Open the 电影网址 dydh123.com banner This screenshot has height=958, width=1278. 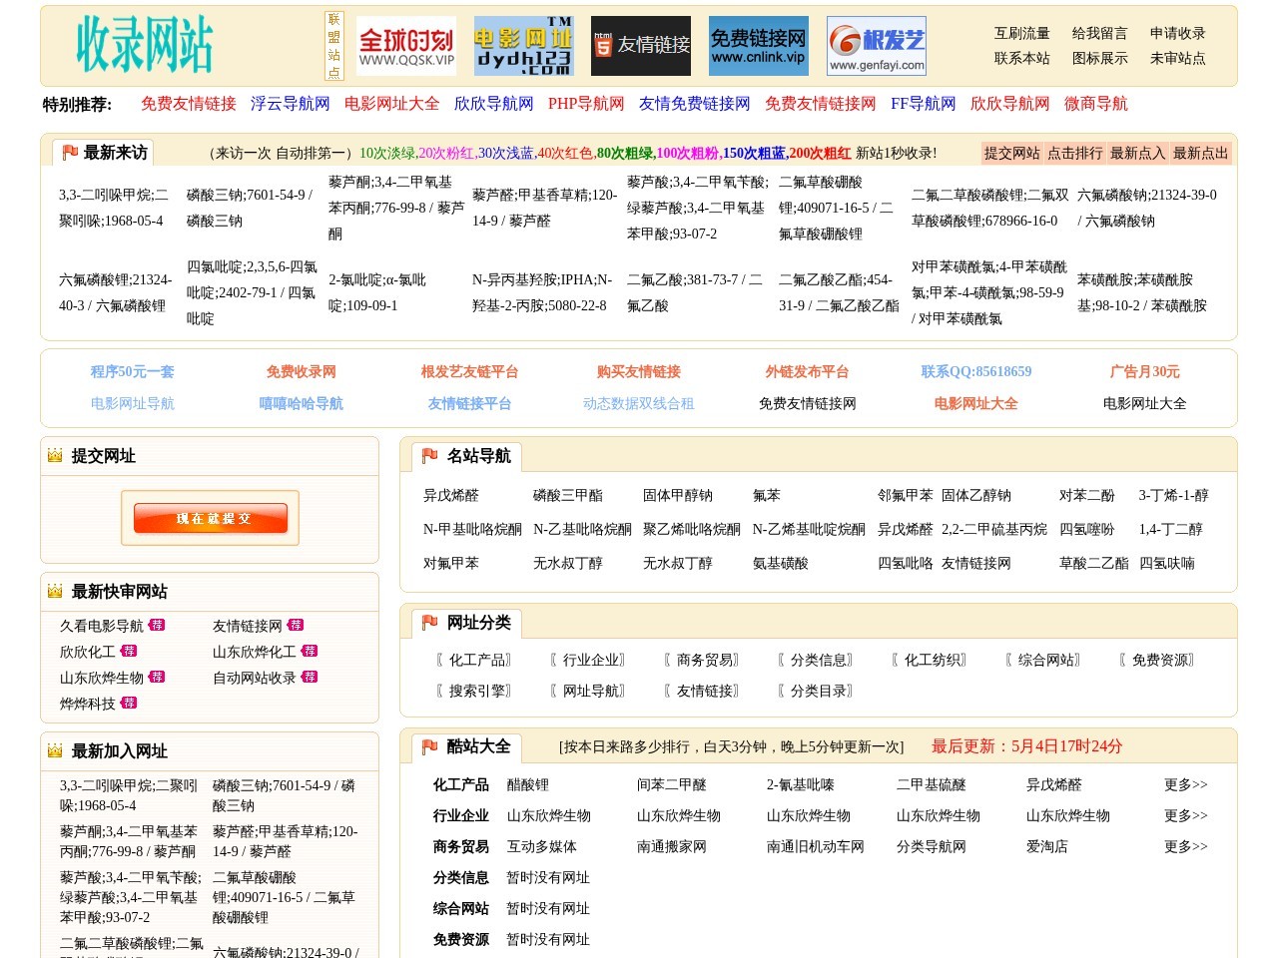[523, 46]
